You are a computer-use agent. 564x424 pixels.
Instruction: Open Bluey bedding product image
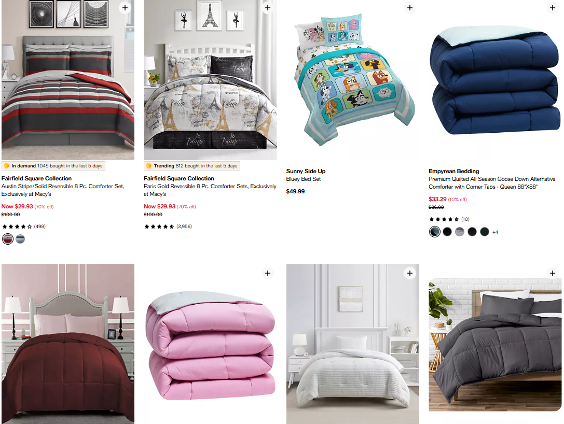point(353,80)
